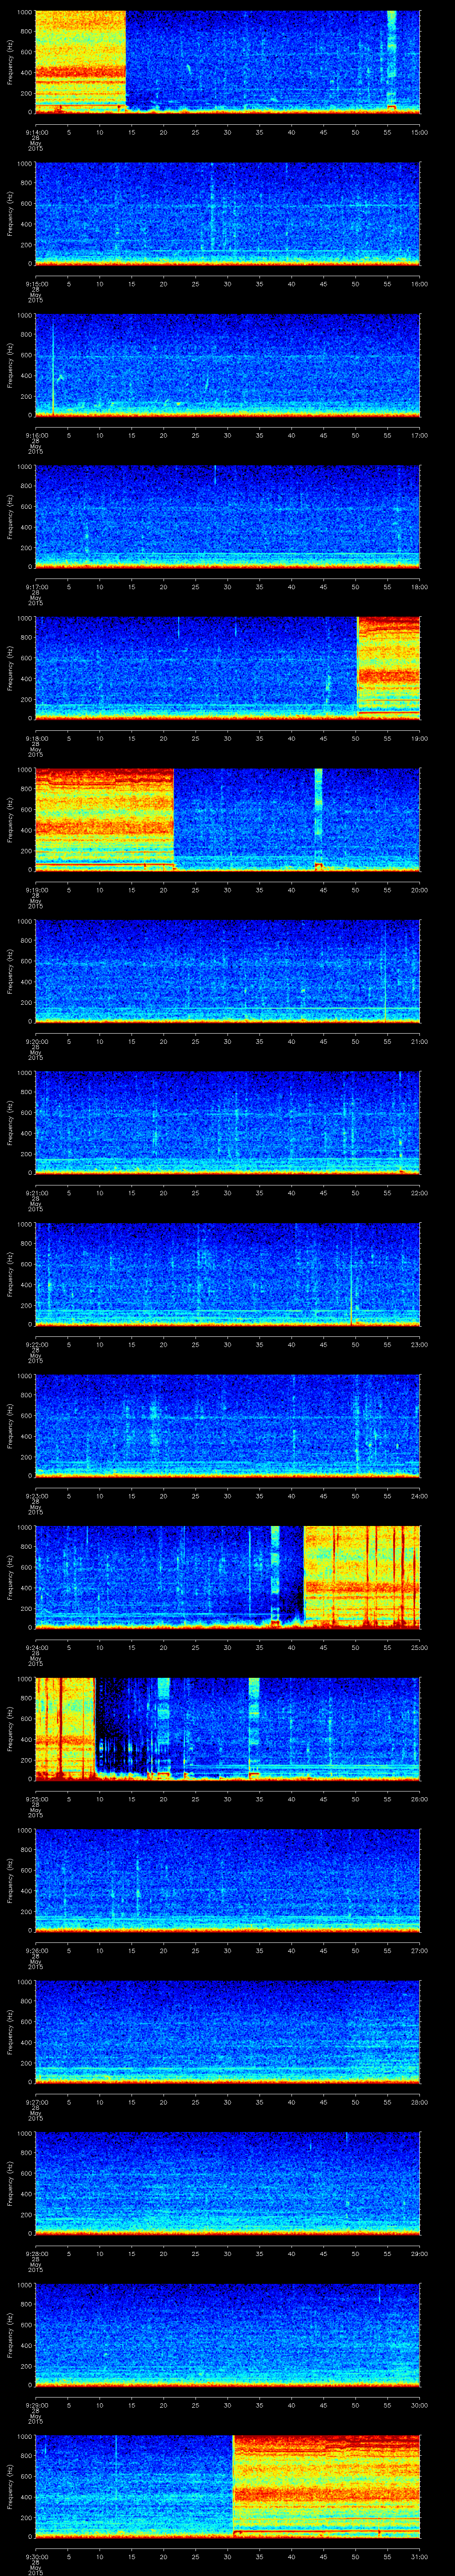Select the 9:17:00 start time label
Image resolution: width=455 pixels, height=2576 pixels.
tap(36, 587)
